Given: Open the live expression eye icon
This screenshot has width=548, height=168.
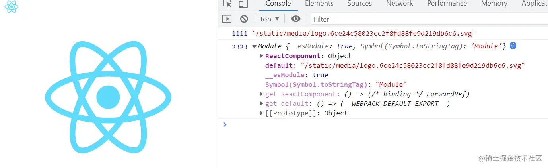Looking at the screenshot, I should 295,19.
